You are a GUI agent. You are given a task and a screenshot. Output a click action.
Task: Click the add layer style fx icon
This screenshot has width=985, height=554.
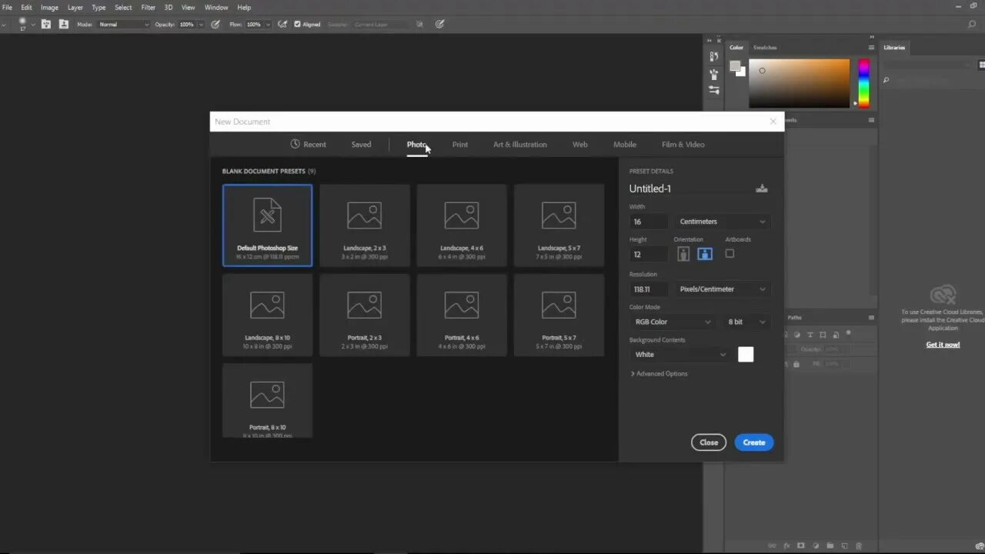(x=786, y=546)
